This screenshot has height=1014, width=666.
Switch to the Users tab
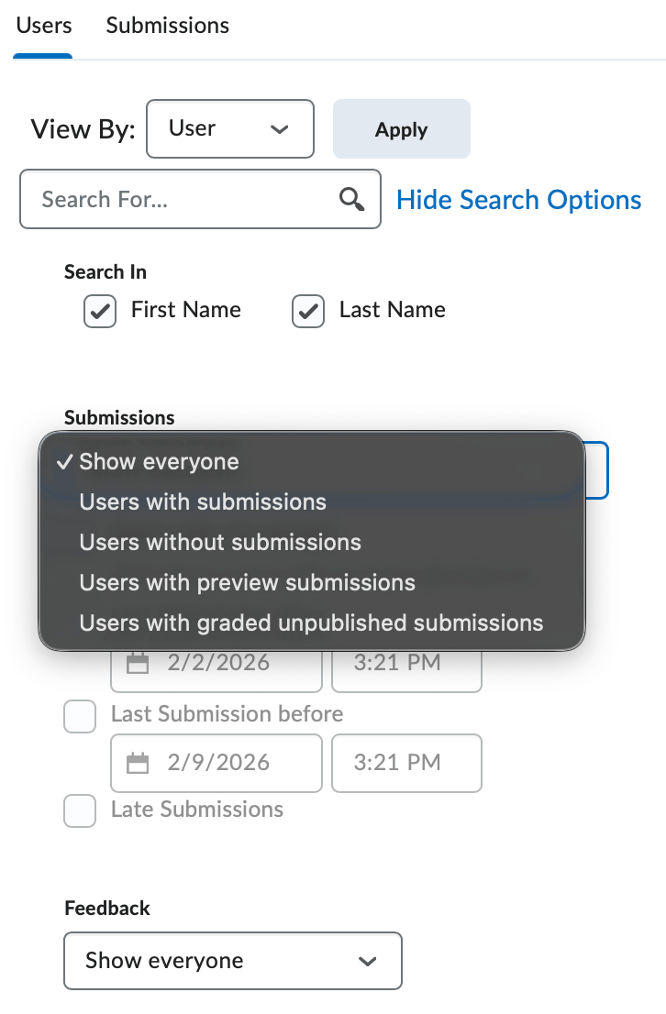[44, 26]
